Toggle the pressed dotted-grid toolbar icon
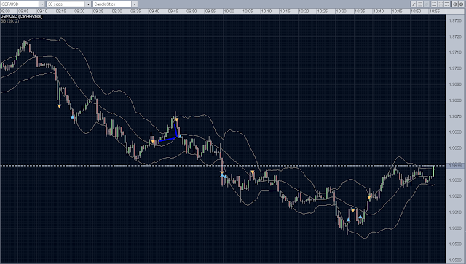Image resolution: width=466 pixels, height=264 pixels. pyautogui.click(x=441, y=4)
